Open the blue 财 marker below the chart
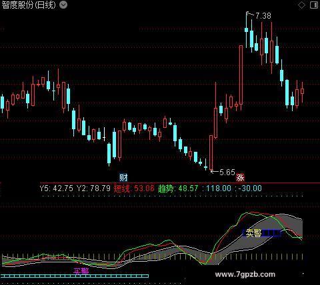Image resolution: width=320 pixels, height=285 pixels. (x=123, y=177)
